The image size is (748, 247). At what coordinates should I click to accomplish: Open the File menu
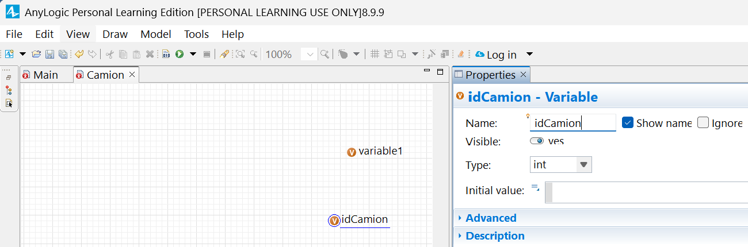pyautogui.click(x=14, y=34)
